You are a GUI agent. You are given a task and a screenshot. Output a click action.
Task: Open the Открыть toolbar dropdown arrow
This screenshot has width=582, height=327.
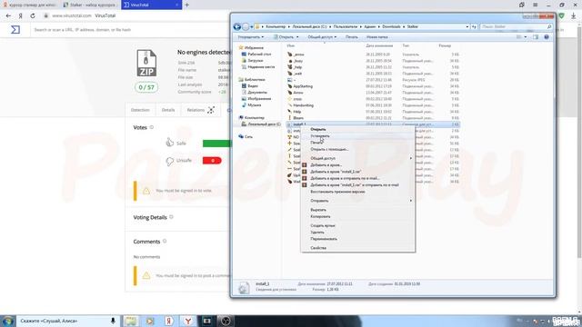[x=297, y=37]
